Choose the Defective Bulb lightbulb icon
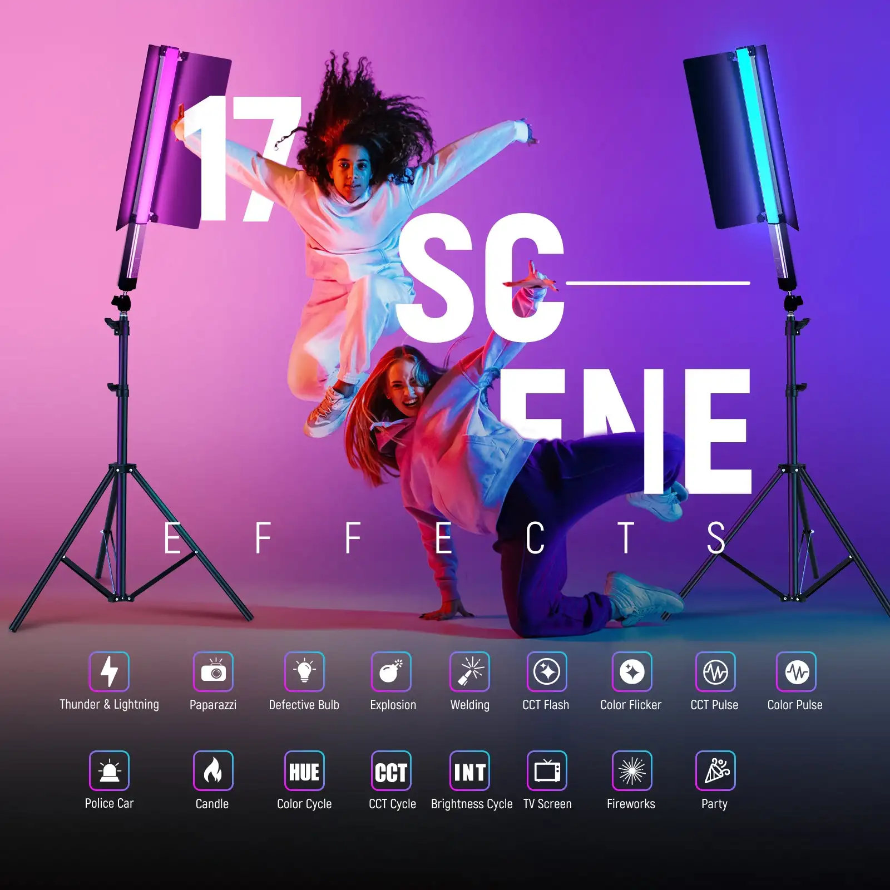The image size is (890, 890). [304, 671]
